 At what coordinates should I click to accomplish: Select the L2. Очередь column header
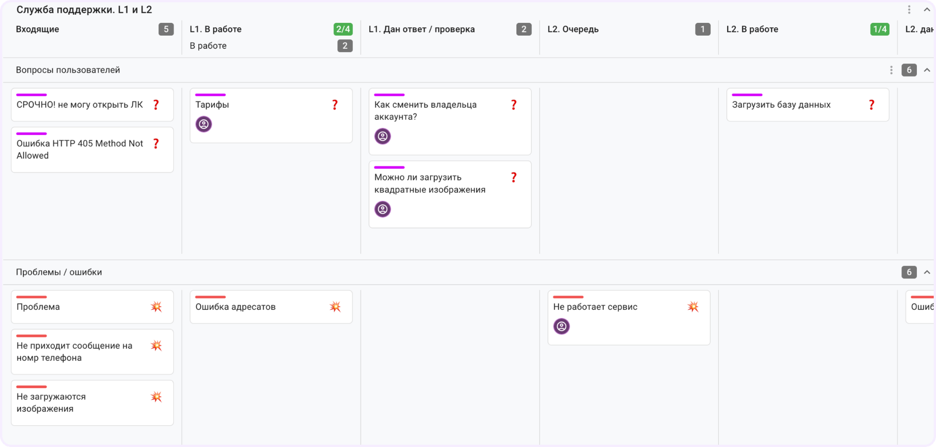(x=573, y=29)
